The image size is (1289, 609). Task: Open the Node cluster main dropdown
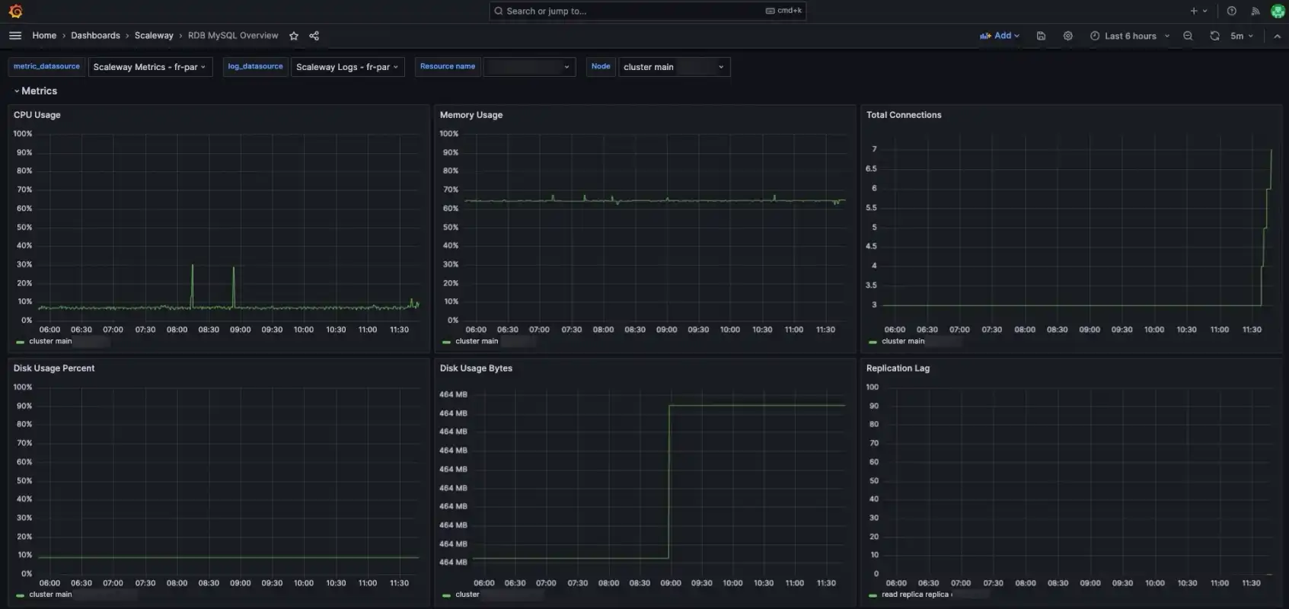pyautogui.click(x=675, y=67)
